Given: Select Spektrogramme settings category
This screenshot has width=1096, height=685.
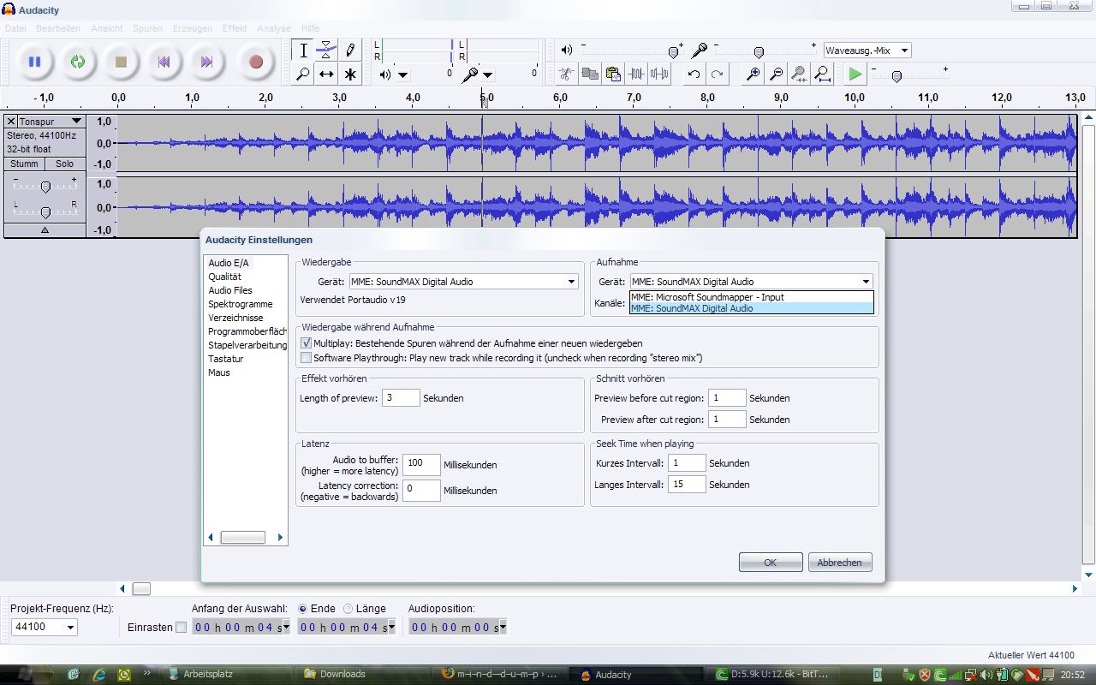Looking at the screenshot, I should click(x=241, y=304).
